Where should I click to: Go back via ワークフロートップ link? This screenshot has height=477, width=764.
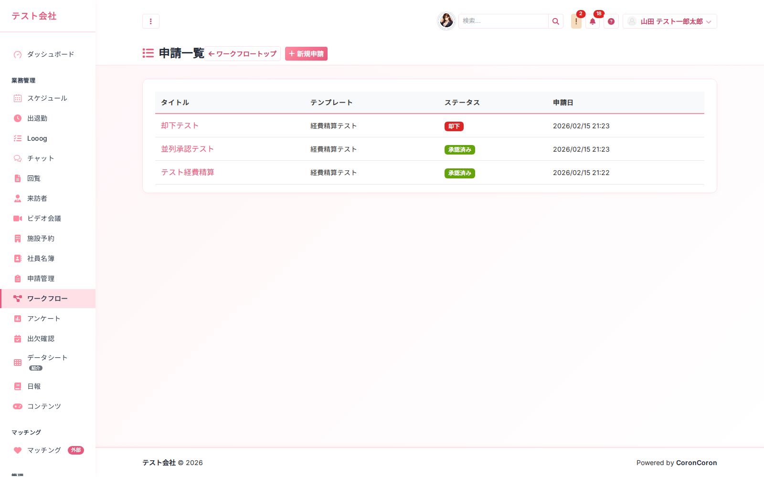(243, 54)
